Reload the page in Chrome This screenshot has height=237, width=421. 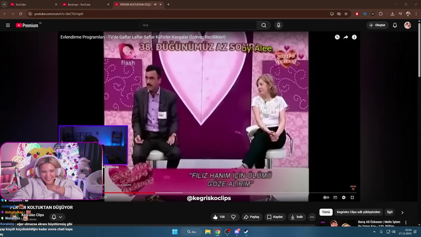pyautogui.click(x=20, y=14)
